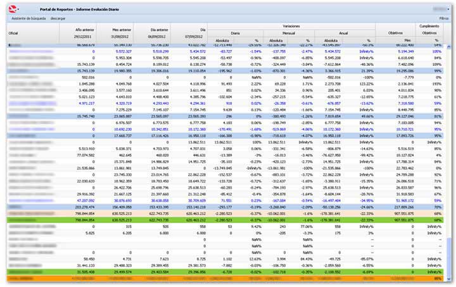
Task: Select the cell 2,22%
Action: click(256, 84)
